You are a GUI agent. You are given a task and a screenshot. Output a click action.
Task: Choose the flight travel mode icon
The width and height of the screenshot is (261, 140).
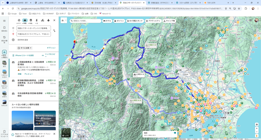click(x=48, y=20)
